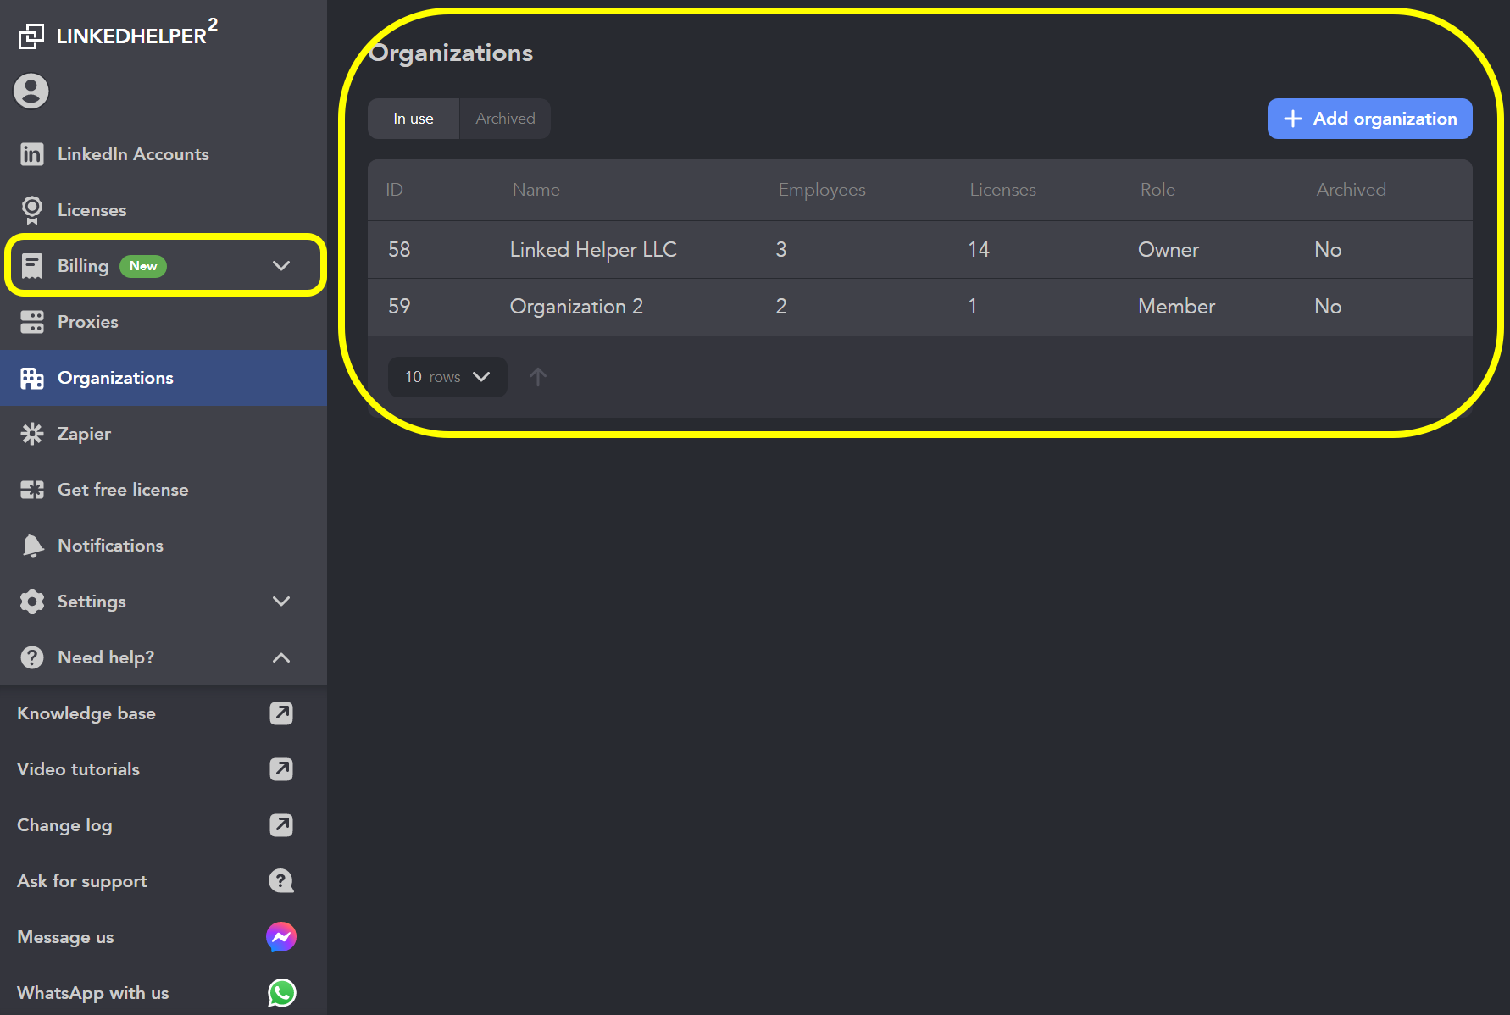
Task: Click the Archived column header
Action: (1351, 190)
